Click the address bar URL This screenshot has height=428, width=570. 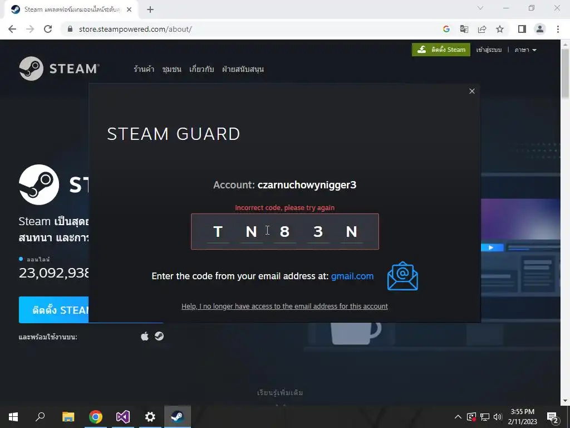click(x=135, y=29)
